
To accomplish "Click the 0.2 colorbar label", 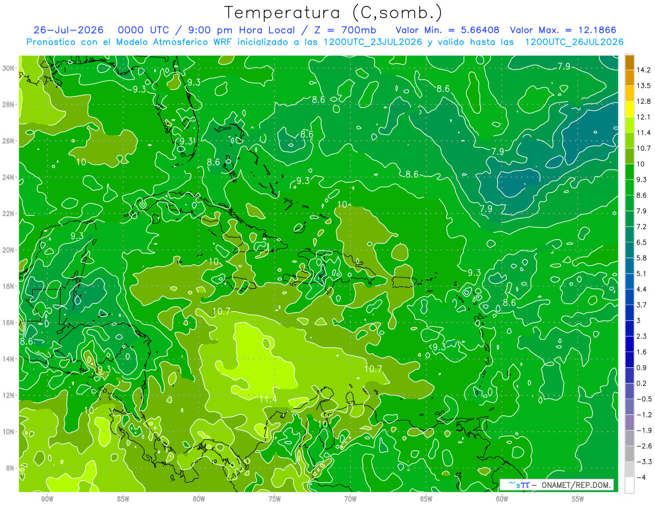I will tap(642, 383).
